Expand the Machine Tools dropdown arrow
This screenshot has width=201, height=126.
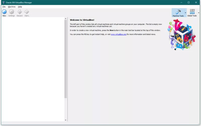pos(185,13)
